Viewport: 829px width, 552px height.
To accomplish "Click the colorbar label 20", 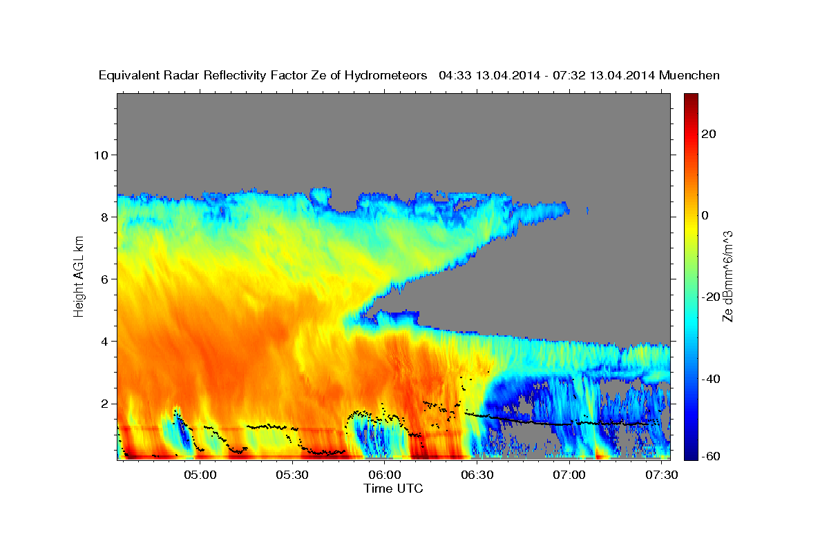I will (708, 134).
